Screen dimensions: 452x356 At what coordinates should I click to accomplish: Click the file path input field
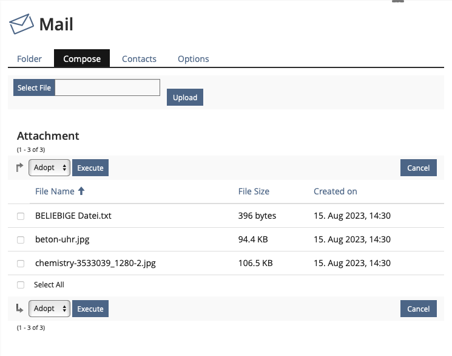pos(107,88)
